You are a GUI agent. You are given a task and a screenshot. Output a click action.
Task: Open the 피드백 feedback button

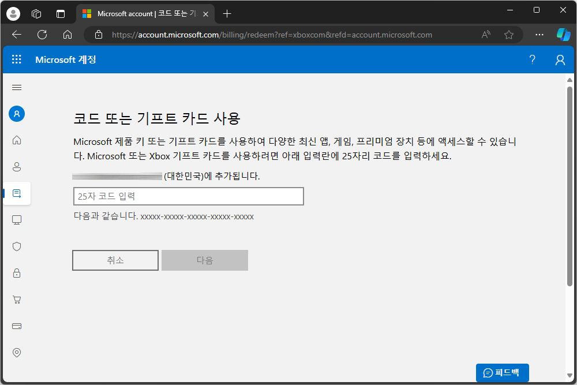(503, 373)
